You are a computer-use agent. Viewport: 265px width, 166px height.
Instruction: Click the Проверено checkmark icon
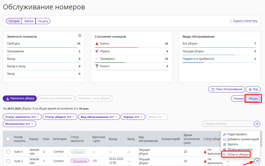click(97, 59)
